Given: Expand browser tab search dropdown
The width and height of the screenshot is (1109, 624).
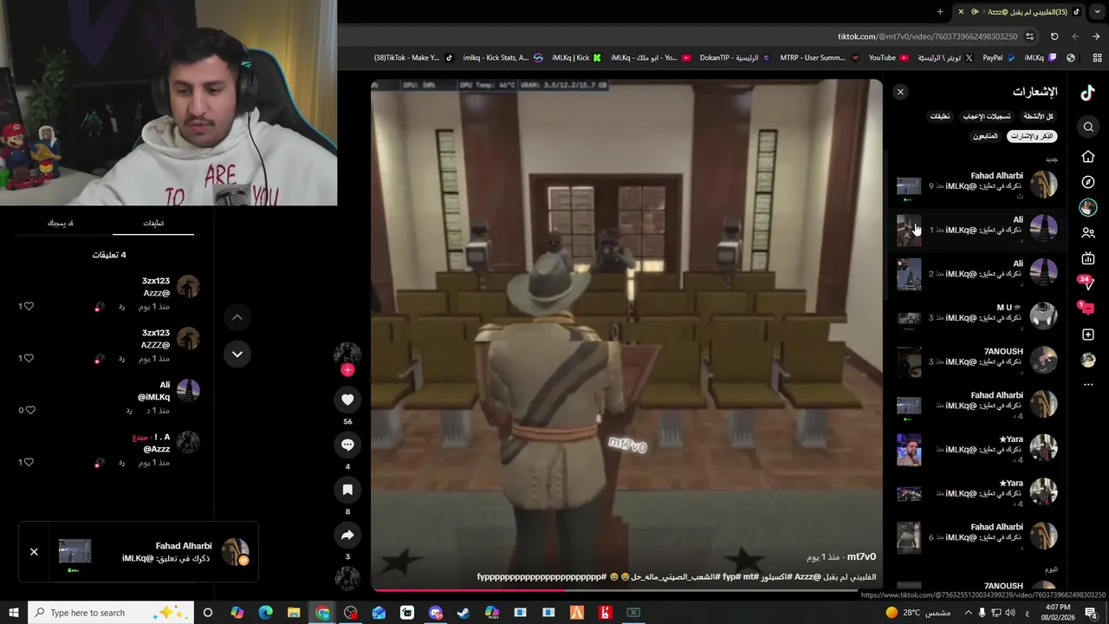Looking at the screenshot, I should (1098, 11).
